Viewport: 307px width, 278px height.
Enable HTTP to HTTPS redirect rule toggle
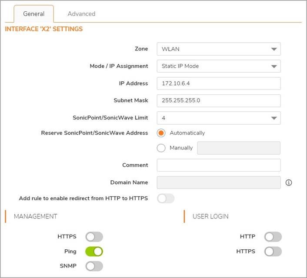click(166, 199)
